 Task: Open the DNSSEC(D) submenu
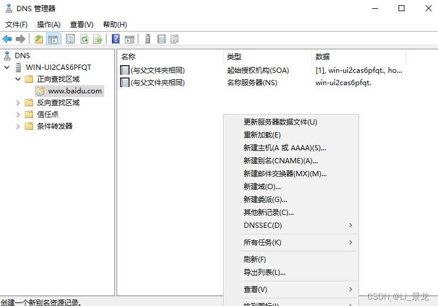coord(291,225)
